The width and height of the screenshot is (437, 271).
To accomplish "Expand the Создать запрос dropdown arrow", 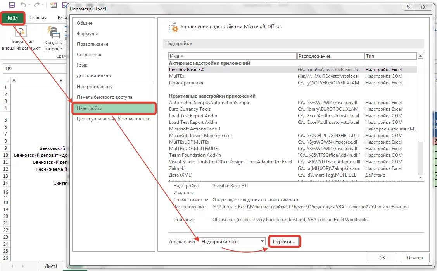I will pos(61,49).
